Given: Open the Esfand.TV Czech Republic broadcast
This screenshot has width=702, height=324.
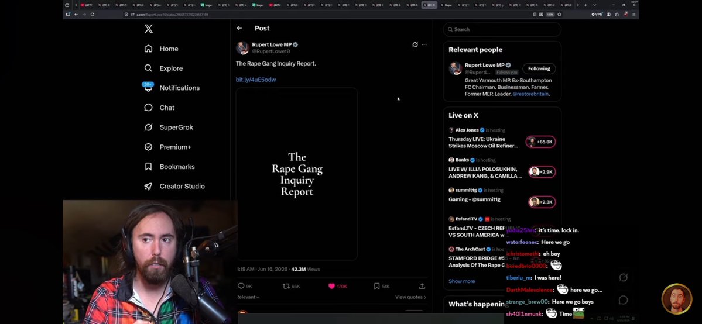Looking at the screenshot, I should coord(477,232).
